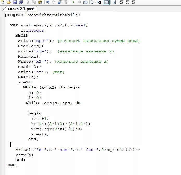Image resolution: width=181 pixels, height=175 pixels.
Task: Click on Write('h=') statement
Action: point(33,72)
